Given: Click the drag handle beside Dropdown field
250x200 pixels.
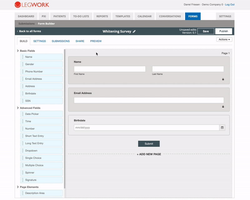Looking at the screenshot, I should pos(22,151).
